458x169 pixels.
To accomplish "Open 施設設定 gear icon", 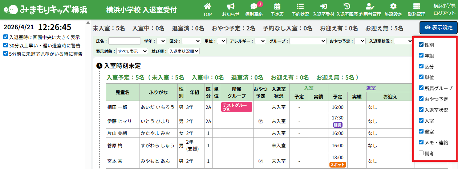I will click(x=393, y=7).
